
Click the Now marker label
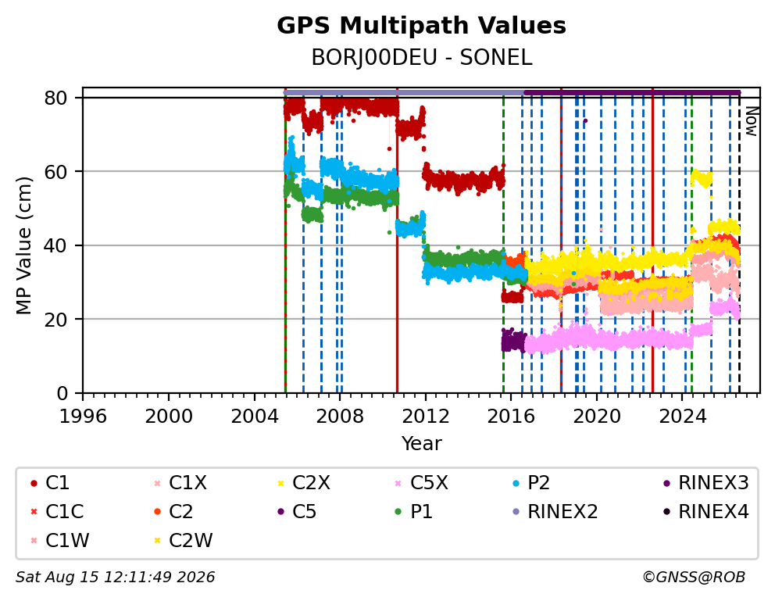[x=752, y=121]
